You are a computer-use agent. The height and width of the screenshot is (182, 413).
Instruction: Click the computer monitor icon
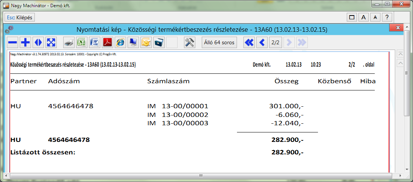coord(134,42)
